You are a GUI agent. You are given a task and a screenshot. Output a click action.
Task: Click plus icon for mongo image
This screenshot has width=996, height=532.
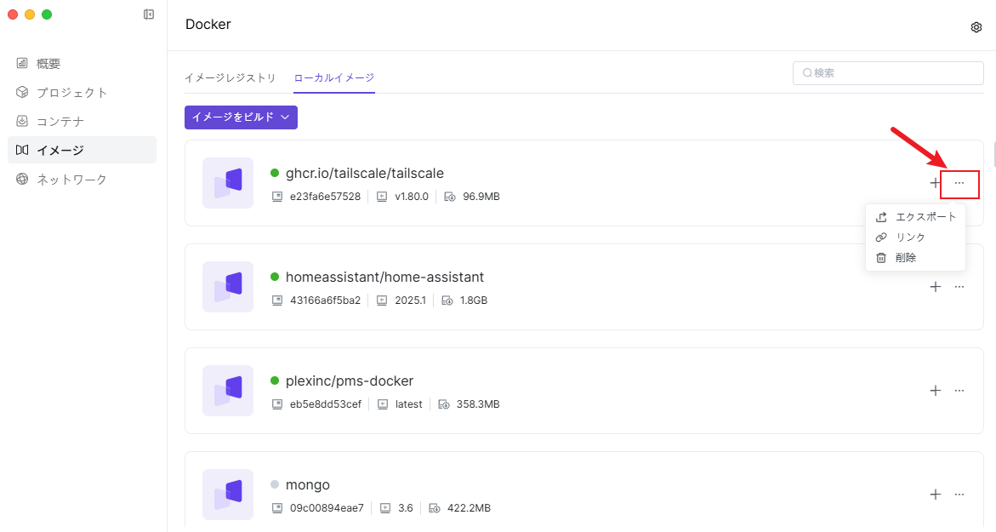click(x=935, y=495)
